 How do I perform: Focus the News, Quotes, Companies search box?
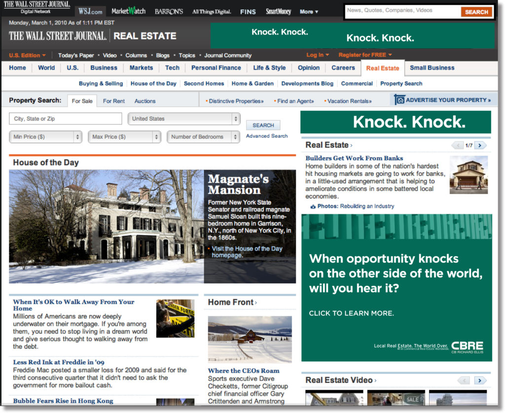(402, 11)
